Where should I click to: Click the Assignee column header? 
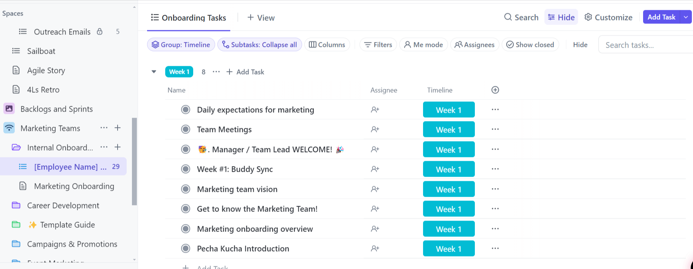[x=384, y=90]
